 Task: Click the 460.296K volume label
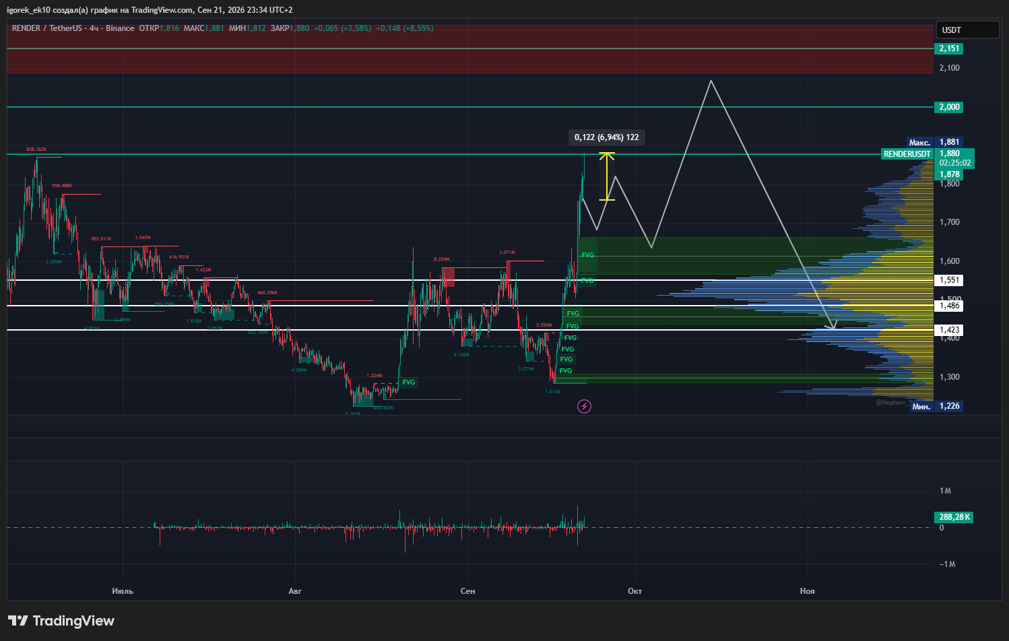click(x=267, y=292)
